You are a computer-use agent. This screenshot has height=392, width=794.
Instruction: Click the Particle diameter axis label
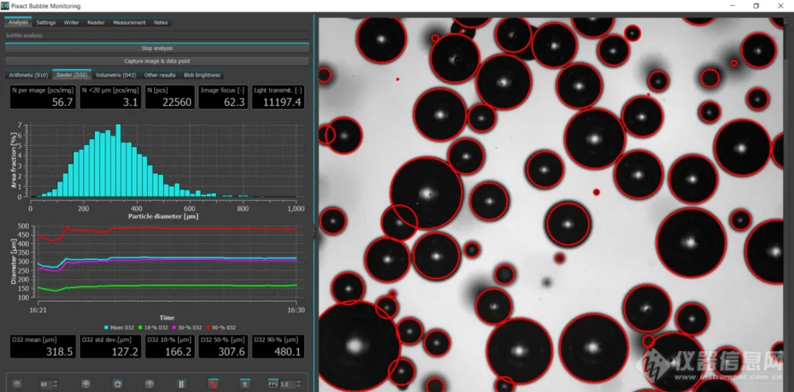click(163, 216)
